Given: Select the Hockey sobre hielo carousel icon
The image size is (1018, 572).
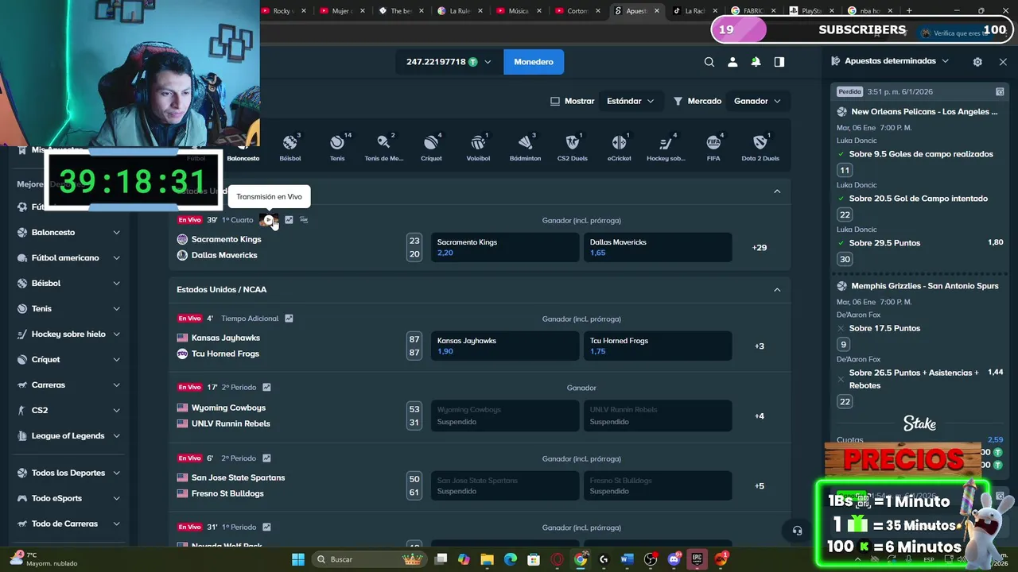Looking at the screenshot, I should (x=666, y=147).
